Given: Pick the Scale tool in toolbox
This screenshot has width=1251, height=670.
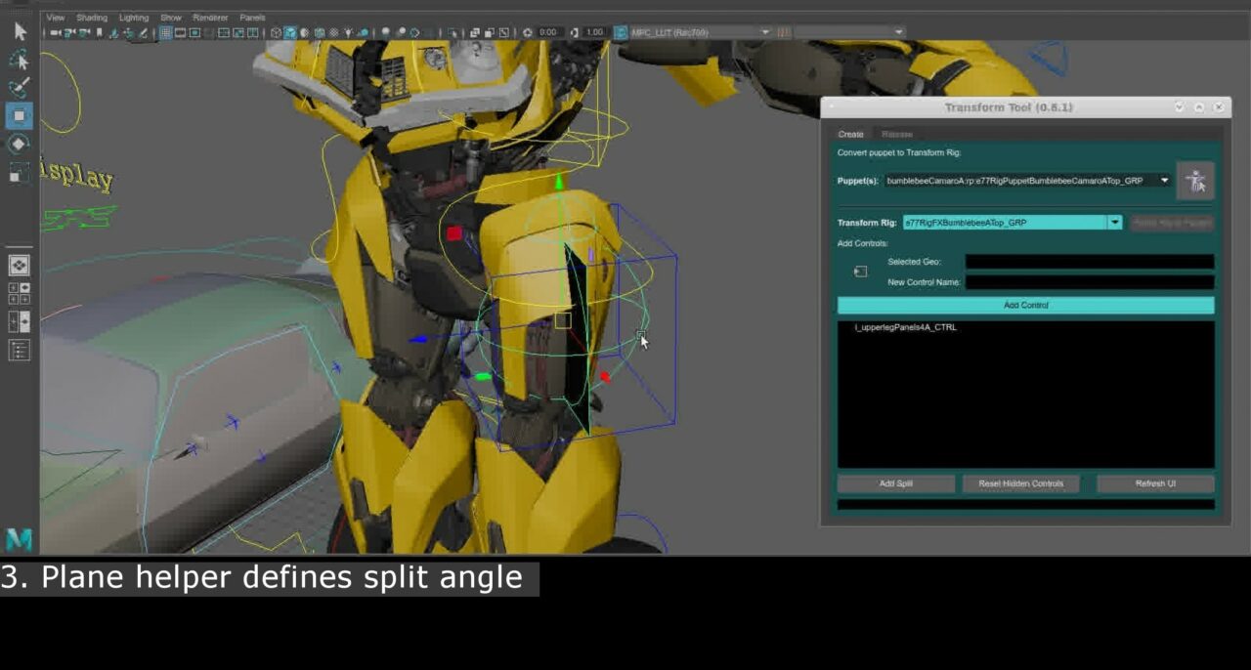Looking at the screenshot, I should (x=20, y=173).
